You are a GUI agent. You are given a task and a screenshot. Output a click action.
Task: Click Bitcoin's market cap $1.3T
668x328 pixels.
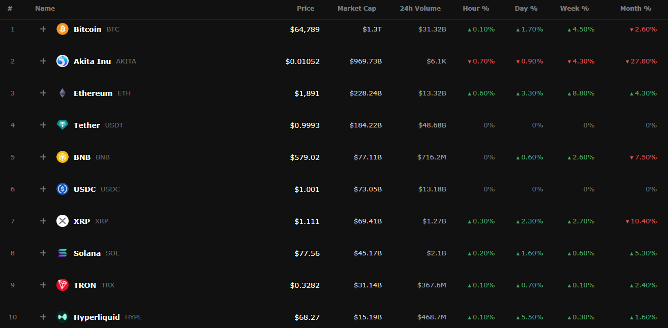pos(372,29)
